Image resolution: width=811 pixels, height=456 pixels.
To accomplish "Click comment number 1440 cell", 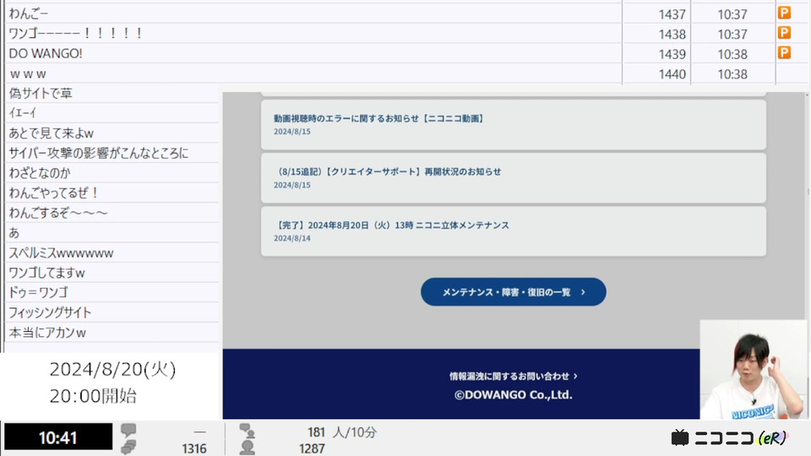I will 656,74.
